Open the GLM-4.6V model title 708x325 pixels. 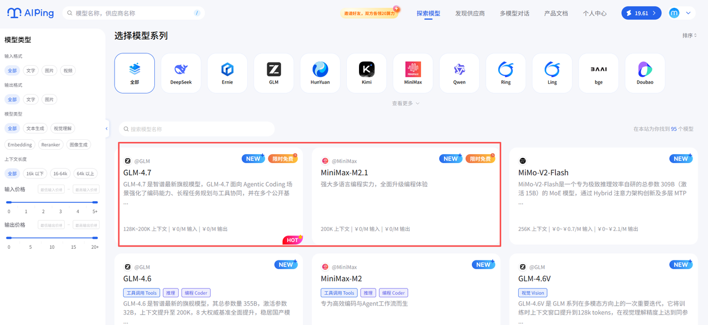pyautogui.click(x=534, y=279)
